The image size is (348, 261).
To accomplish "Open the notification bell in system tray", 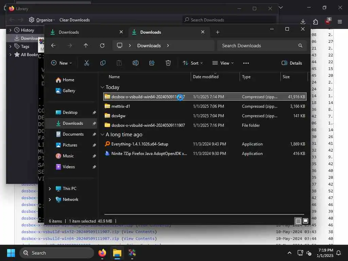I will 339,253.
